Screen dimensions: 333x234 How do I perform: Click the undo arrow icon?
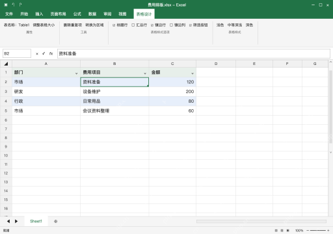[13, 5]
